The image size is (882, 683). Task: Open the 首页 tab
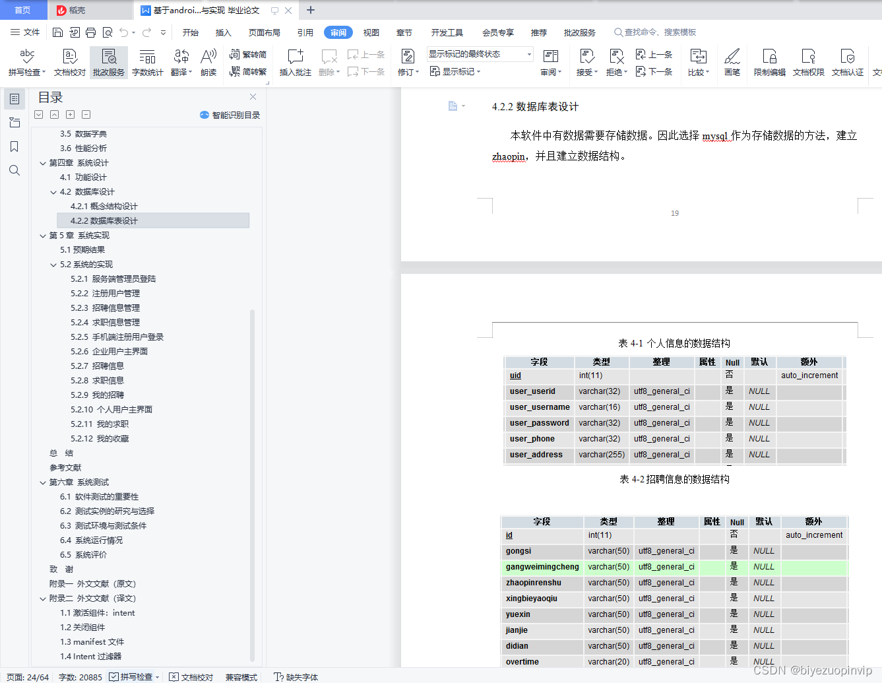23,10
